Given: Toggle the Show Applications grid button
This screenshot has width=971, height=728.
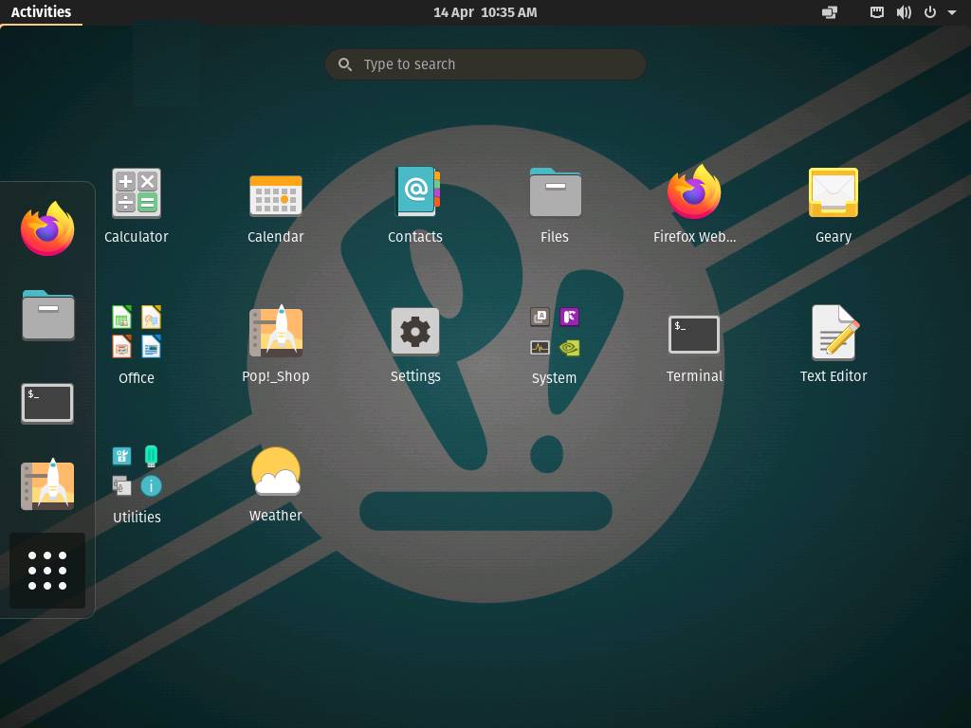Looking at the screenshot, I should 47,571.
